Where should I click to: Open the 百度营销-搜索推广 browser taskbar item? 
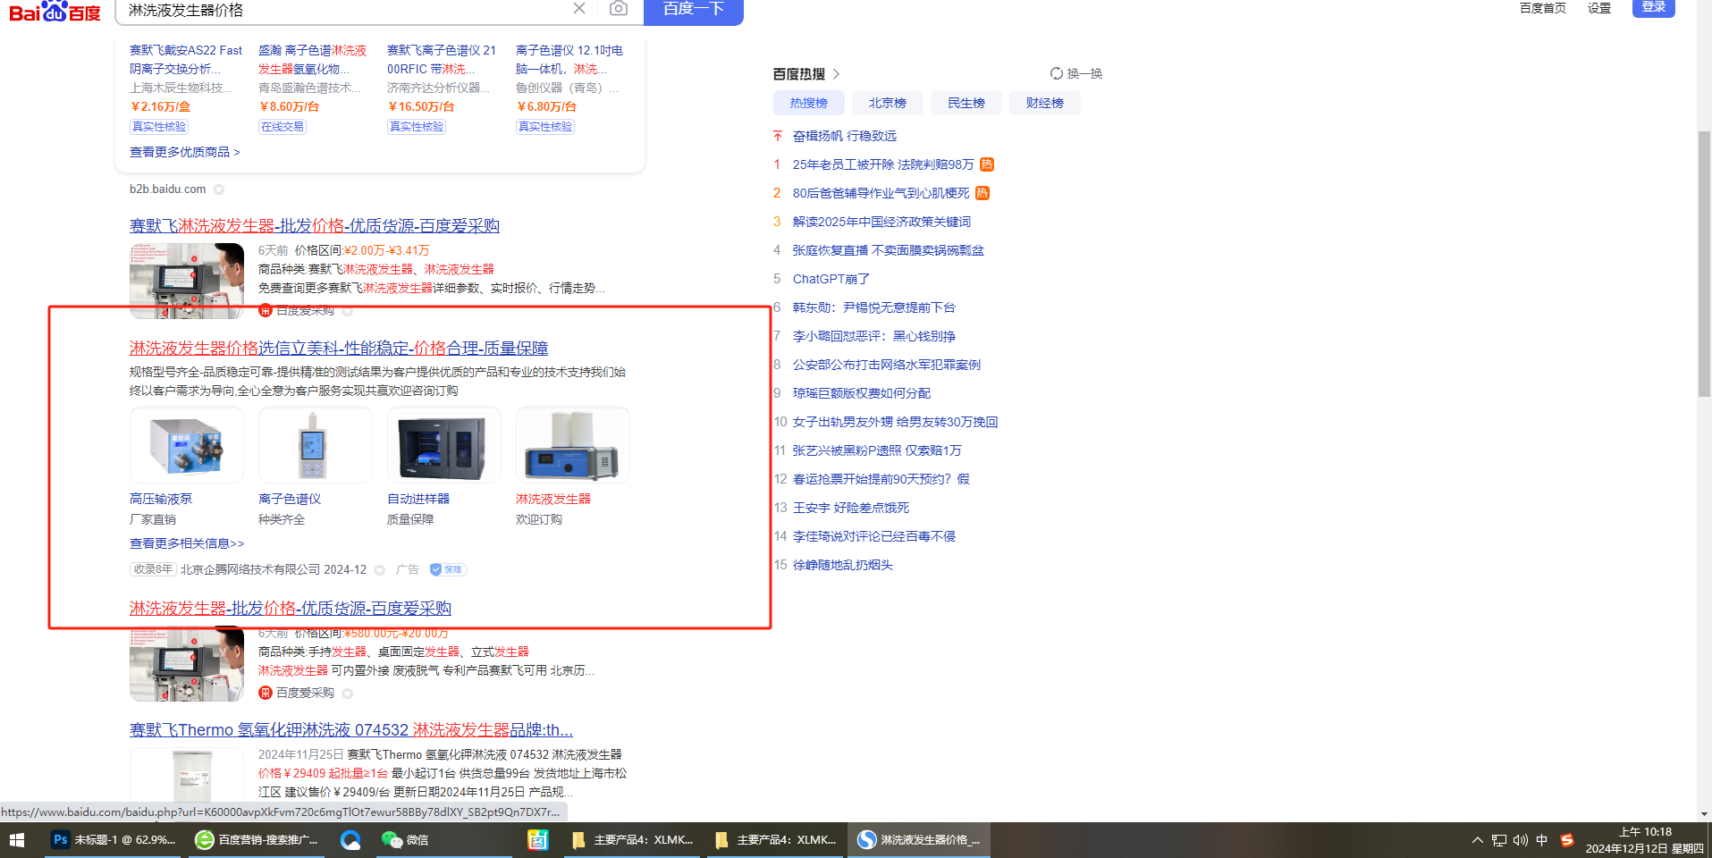click(x=257, y=840)
